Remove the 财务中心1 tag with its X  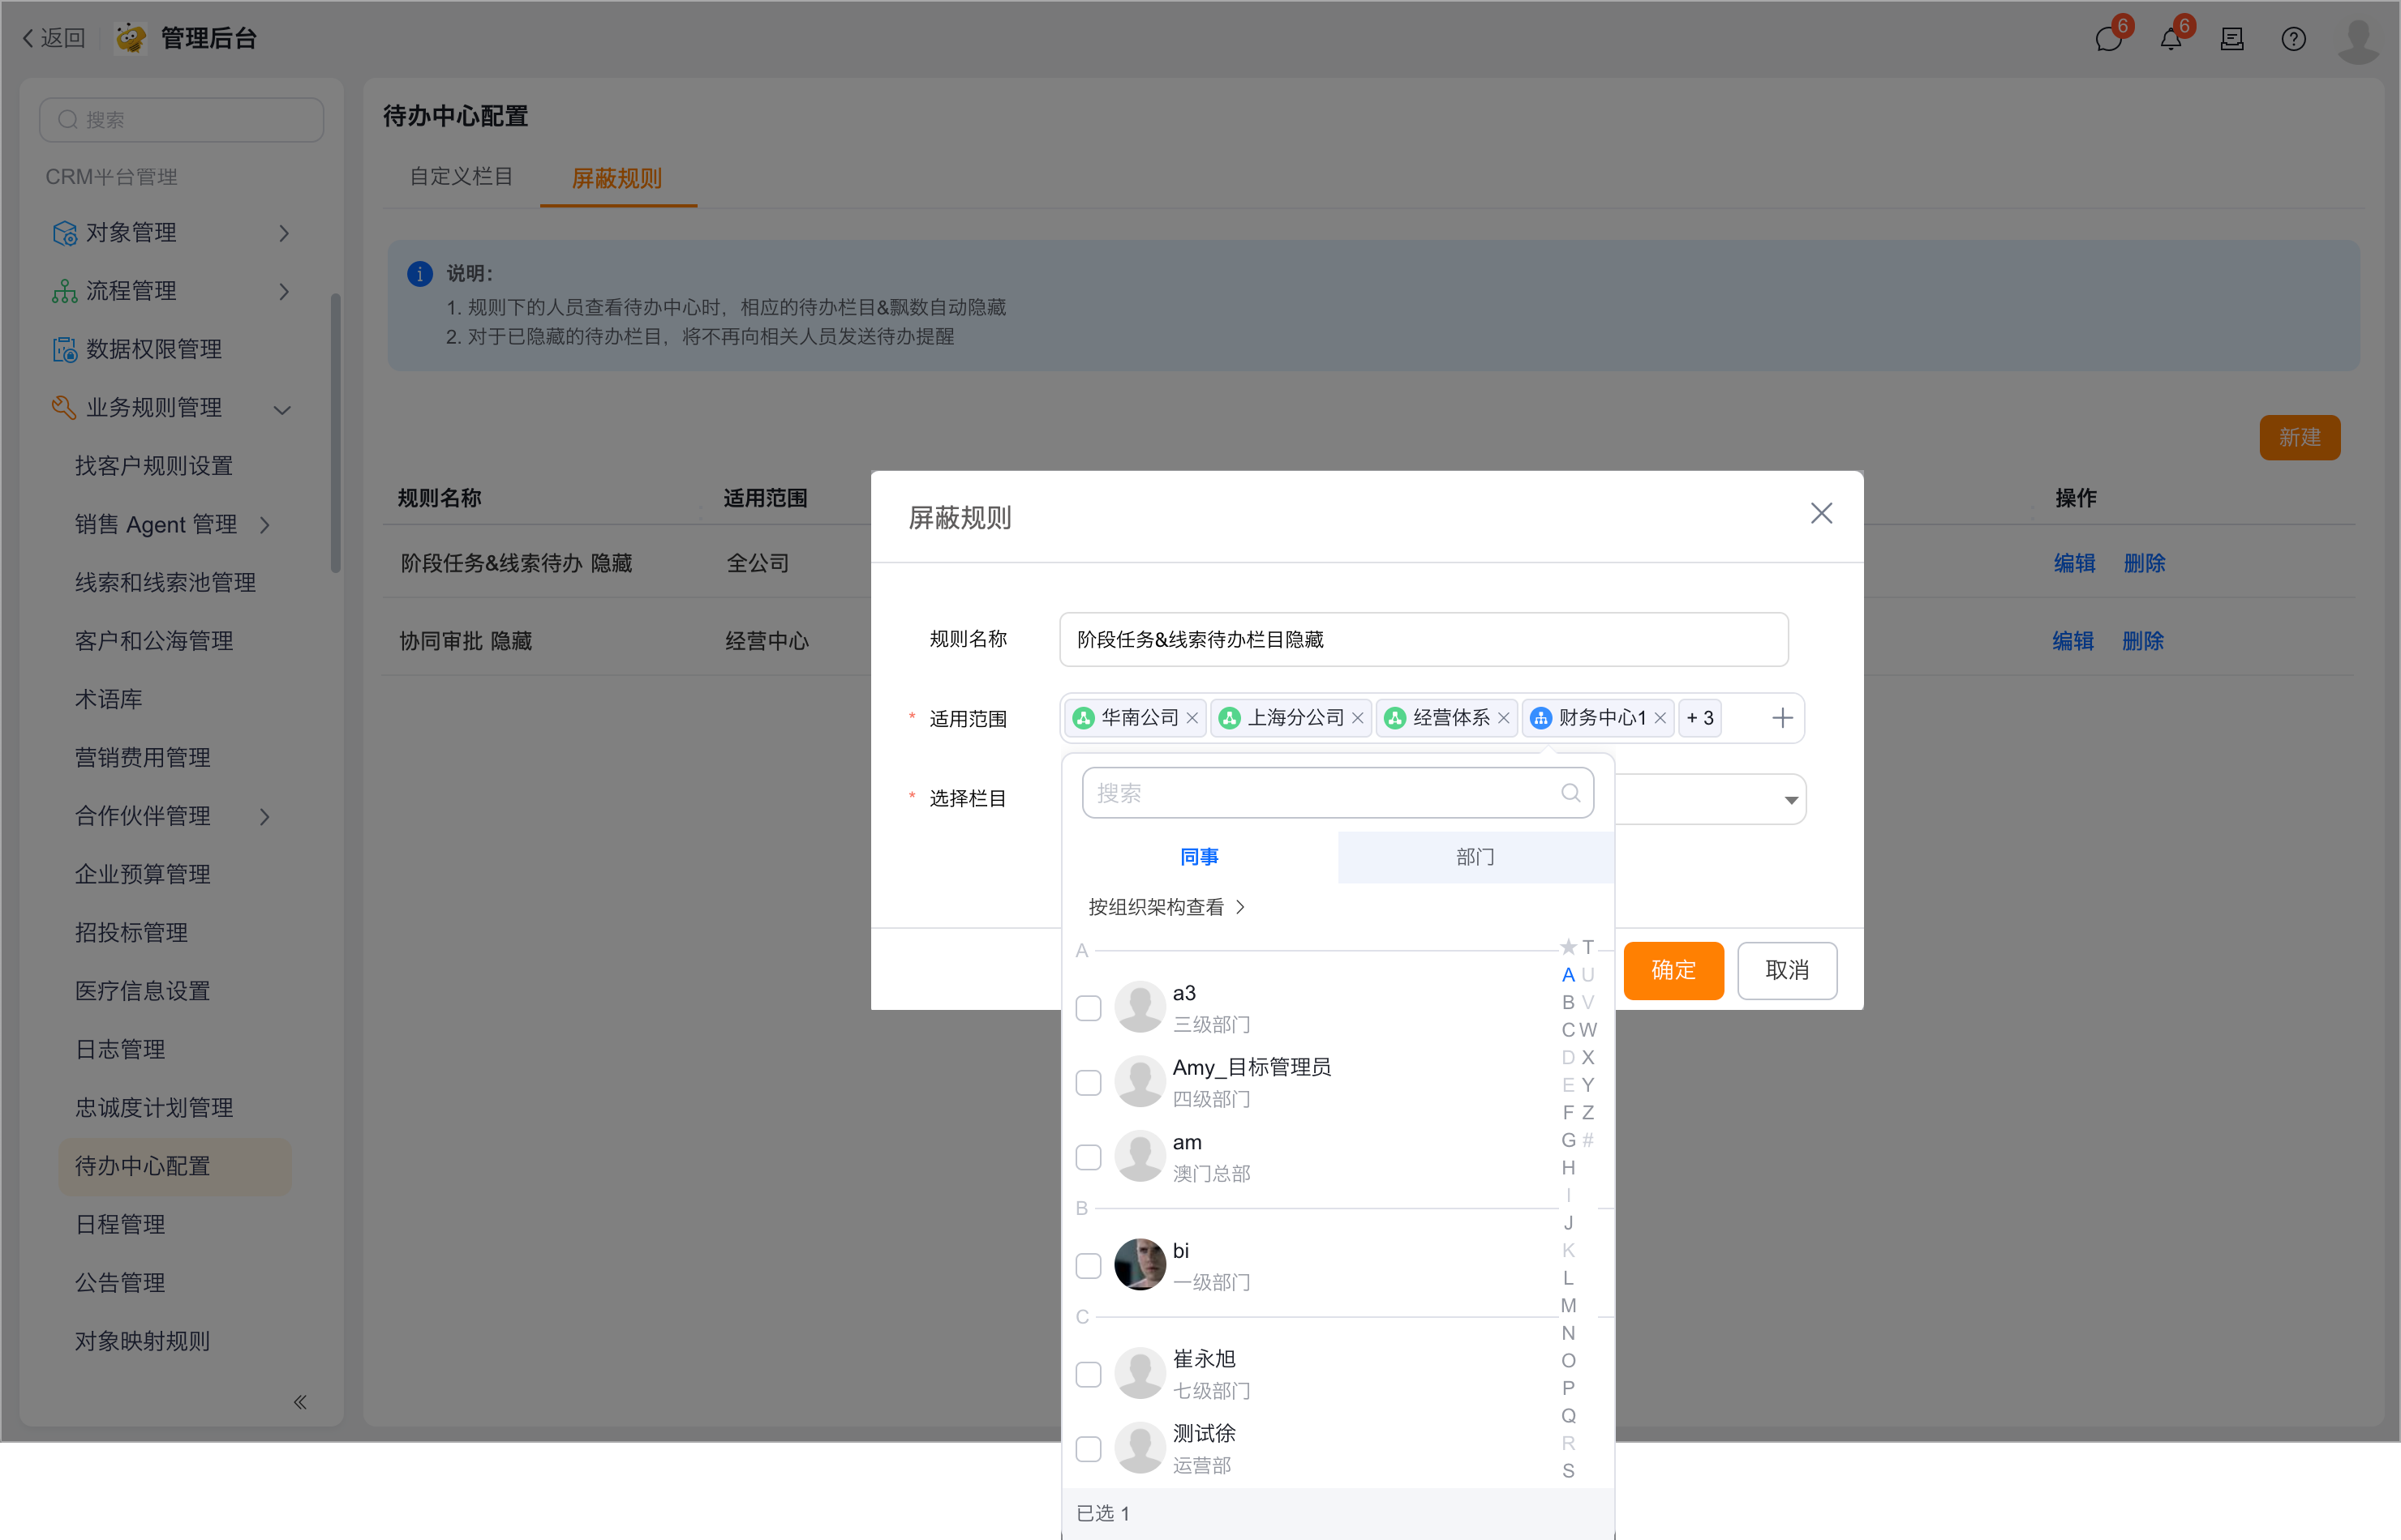(1660, 718)
